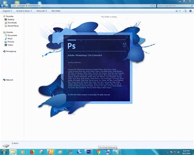Click the taskbar clock and date
Viewport: 194px width, 155px height.
click(186, 152)
